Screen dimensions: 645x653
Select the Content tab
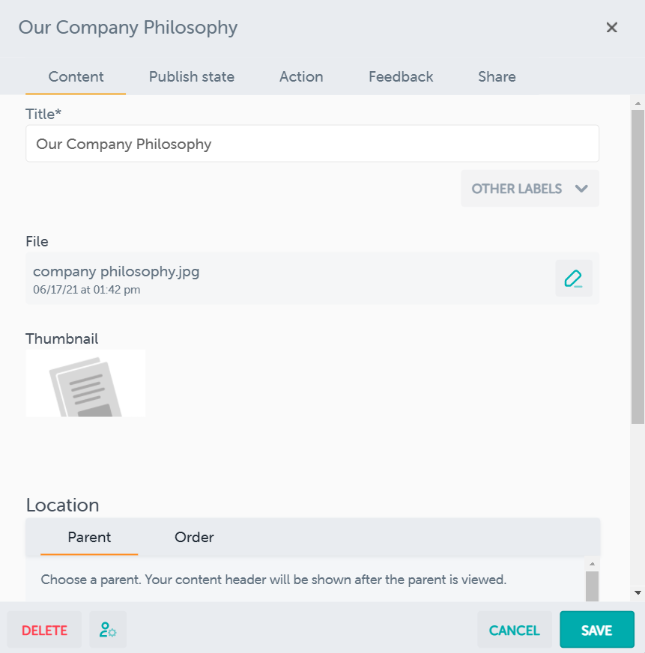click(x=76, y=76)
